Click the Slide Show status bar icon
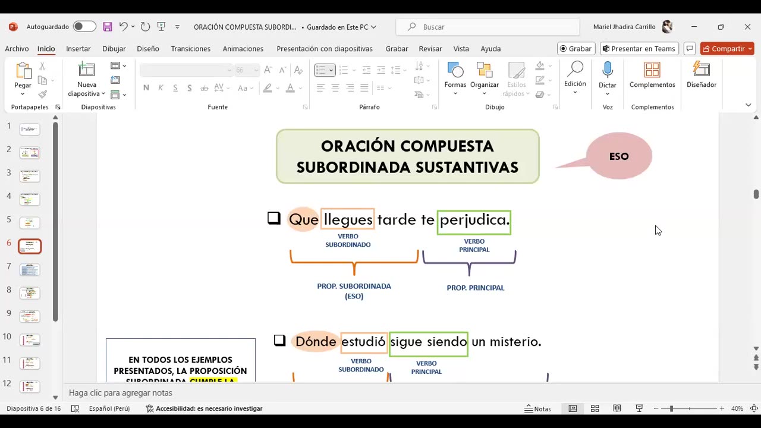 [639, 408]
